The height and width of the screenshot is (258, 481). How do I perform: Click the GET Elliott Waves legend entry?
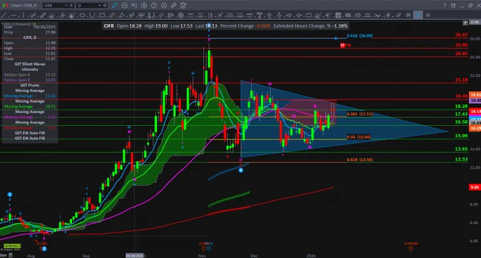(x=30, y=64)
